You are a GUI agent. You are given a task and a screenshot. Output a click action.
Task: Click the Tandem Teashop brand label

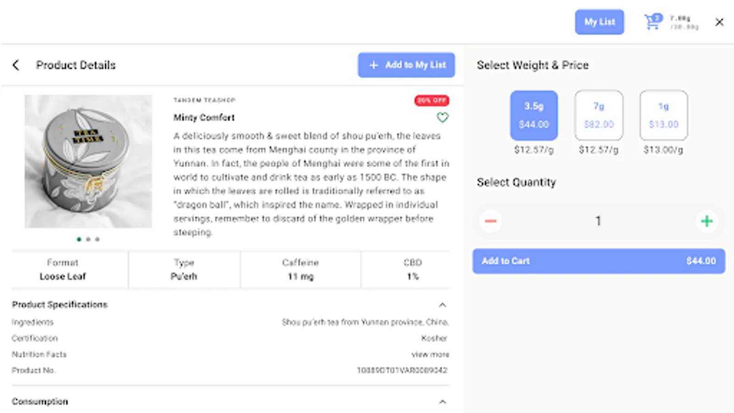(204, 100)
